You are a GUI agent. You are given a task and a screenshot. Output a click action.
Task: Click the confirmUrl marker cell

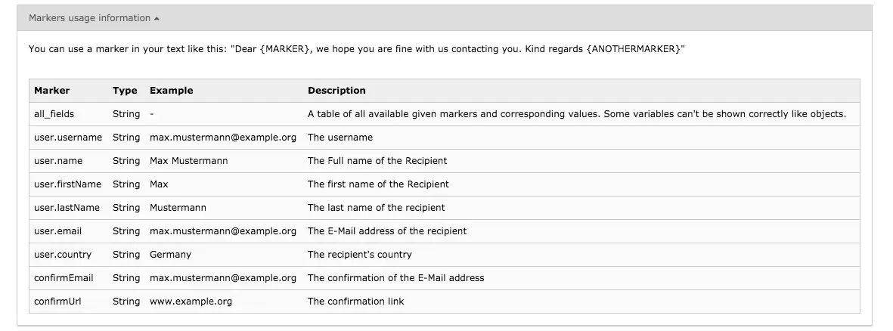[57, 302]
